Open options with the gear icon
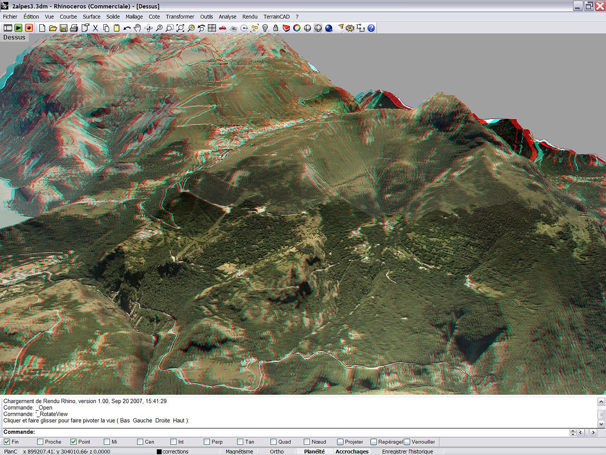This screenshot has height=455, width=606. (x=350, y=28)
